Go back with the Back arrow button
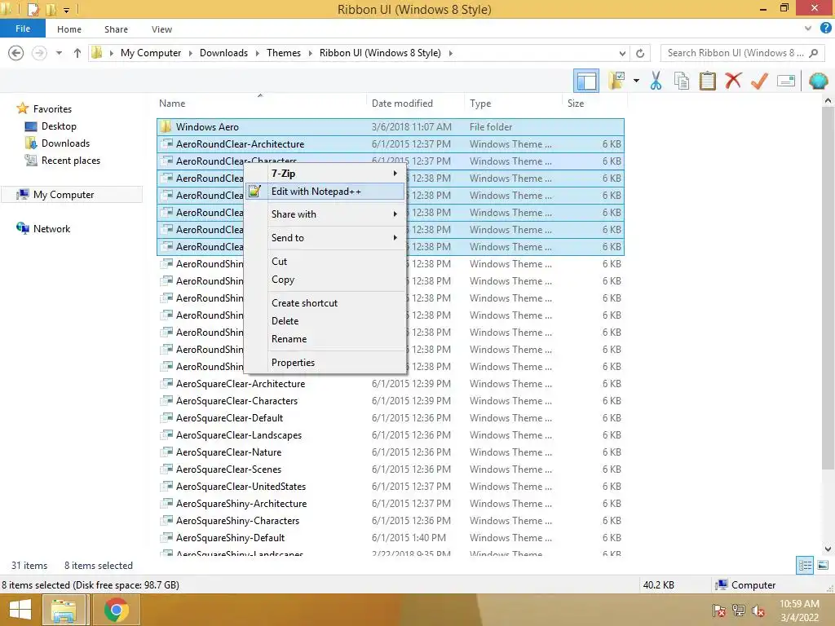Viewport: 835px width, 626px height. (16, 53)
